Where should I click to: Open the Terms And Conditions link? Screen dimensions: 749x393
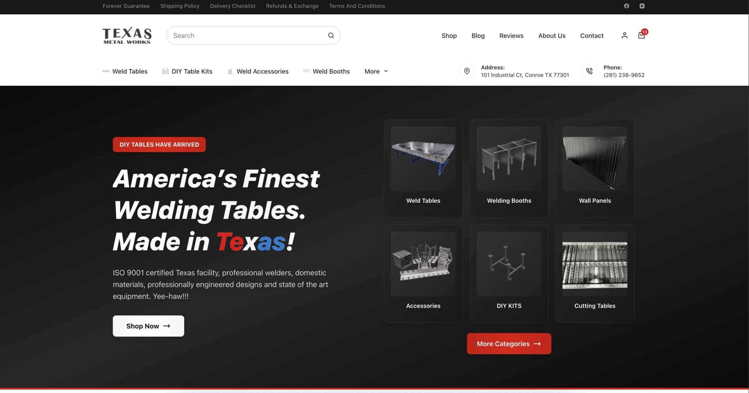point(357,6)
